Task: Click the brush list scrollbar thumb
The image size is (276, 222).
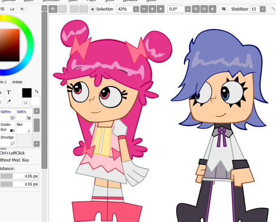Action: [37, 125]
